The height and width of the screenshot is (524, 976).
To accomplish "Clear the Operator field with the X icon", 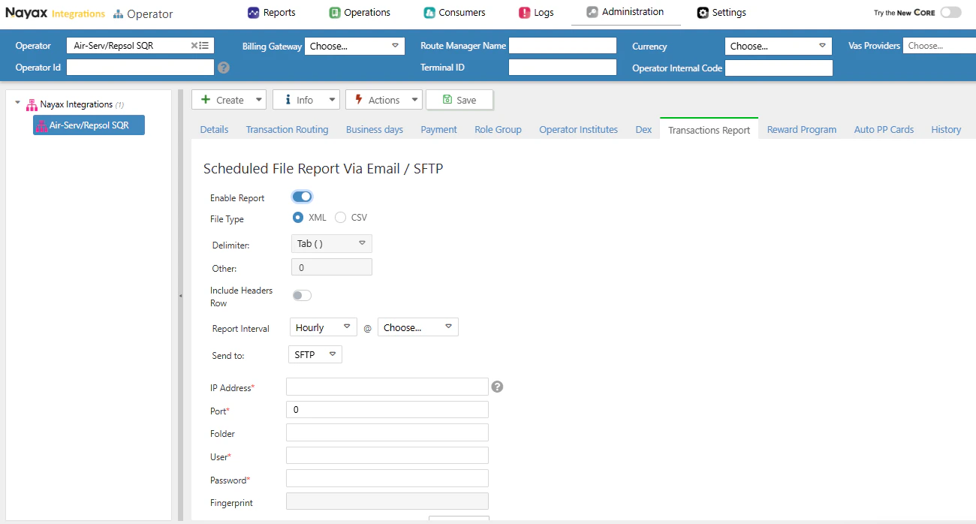I will (194, 46).
